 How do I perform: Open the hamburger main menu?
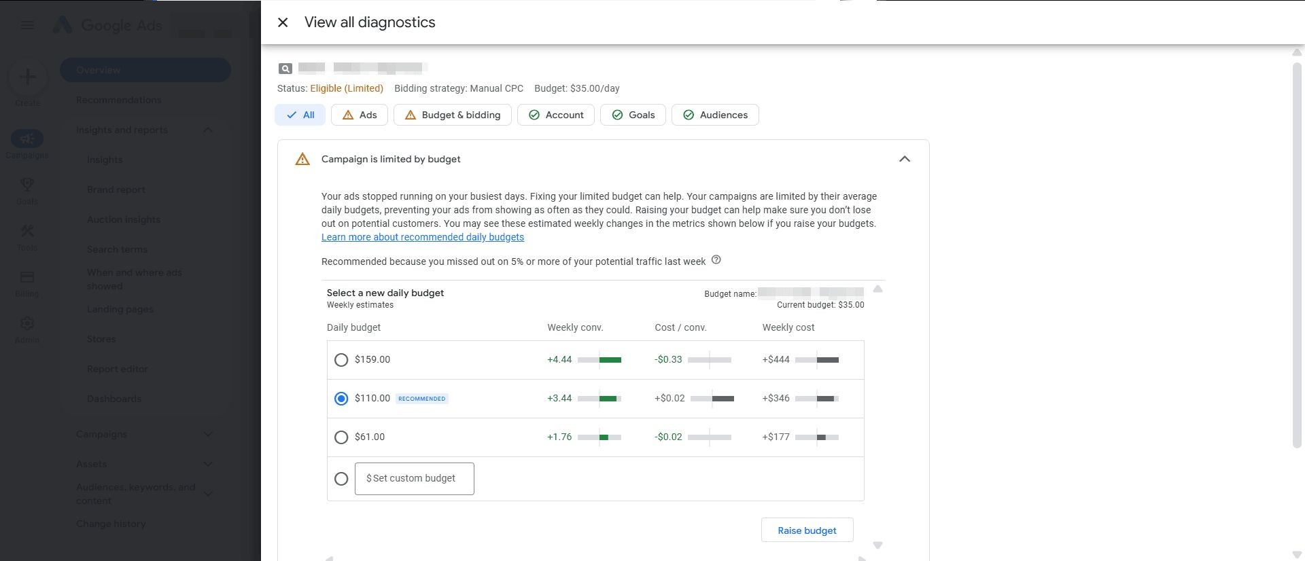[x=27, y=26]
